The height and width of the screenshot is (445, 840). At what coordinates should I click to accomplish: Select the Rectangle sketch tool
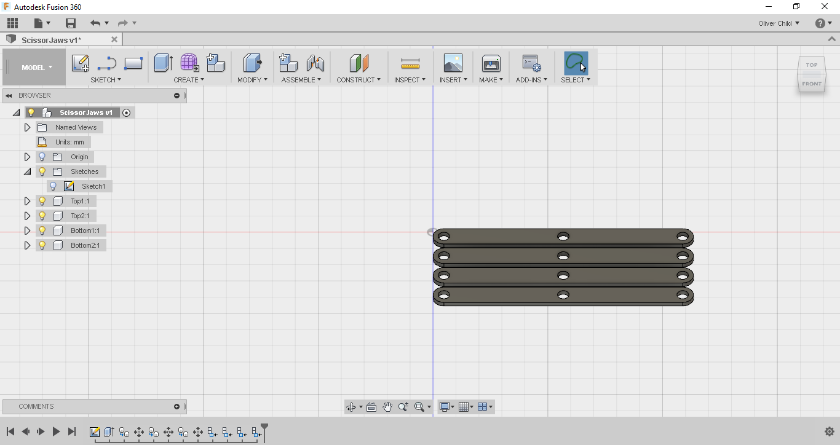[x=133, y=63]
